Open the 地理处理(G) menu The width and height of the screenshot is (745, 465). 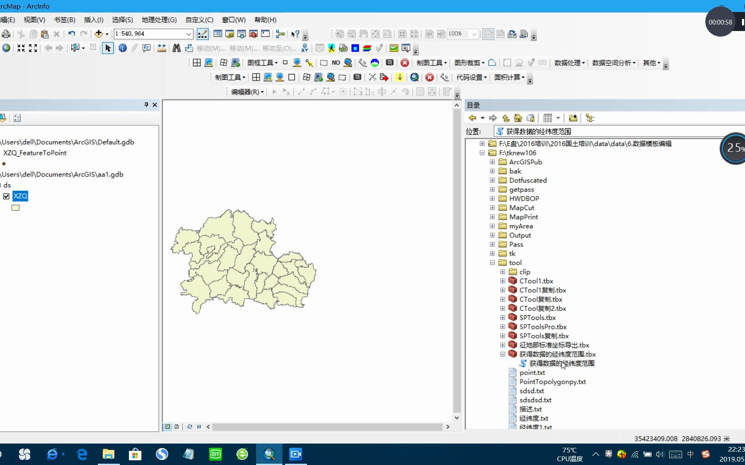point(159,20)
